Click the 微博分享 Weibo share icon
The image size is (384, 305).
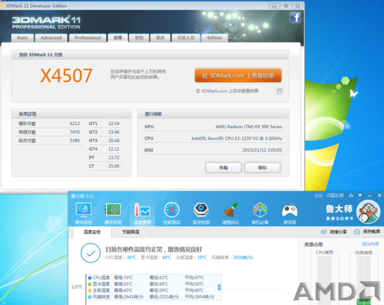pos(324,232)
